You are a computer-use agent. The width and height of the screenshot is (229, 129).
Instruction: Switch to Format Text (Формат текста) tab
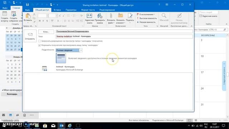coord(88,10)
